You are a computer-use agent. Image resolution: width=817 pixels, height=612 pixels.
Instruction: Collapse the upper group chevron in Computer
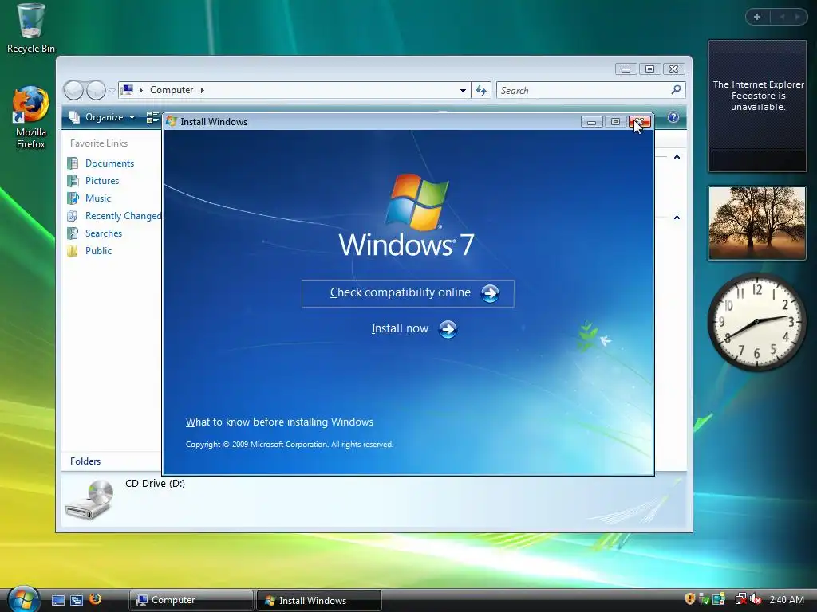[x=677, y=157]
